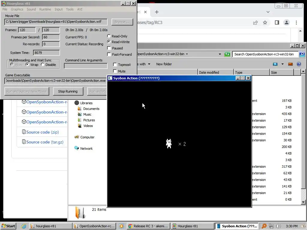Image resolution: width=307 pixels, height=230 pixels.
Task: Click the Frames per Second field
Action: pyautogui.click(x=51, y=37)
